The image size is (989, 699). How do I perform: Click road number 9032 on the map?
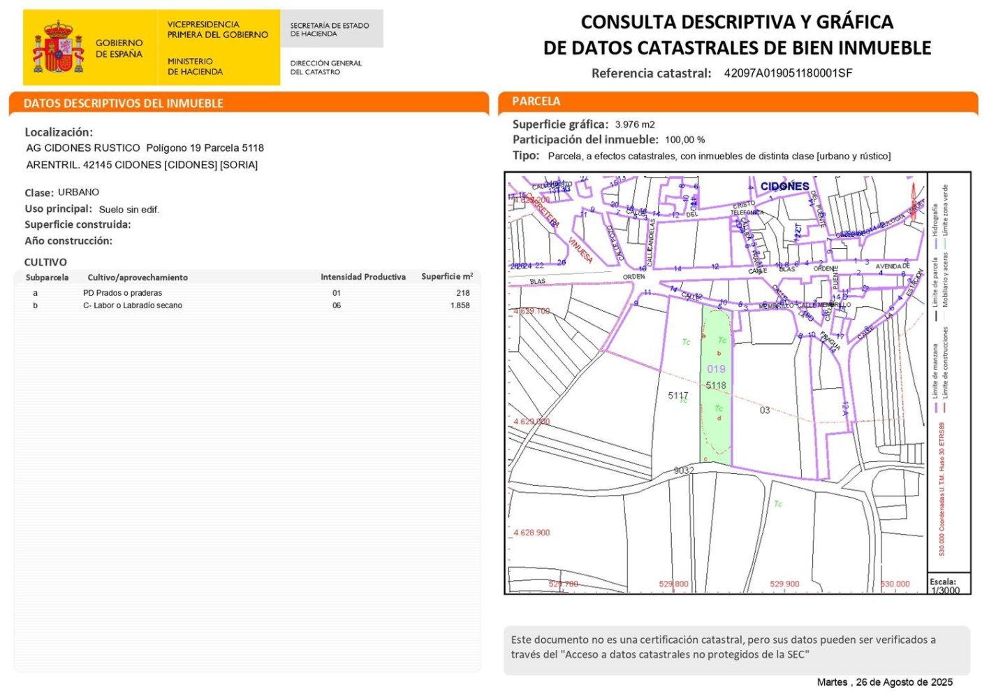click(x=684, y=470)
